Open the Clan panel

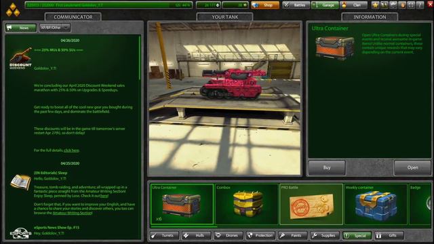coord(353,5)
